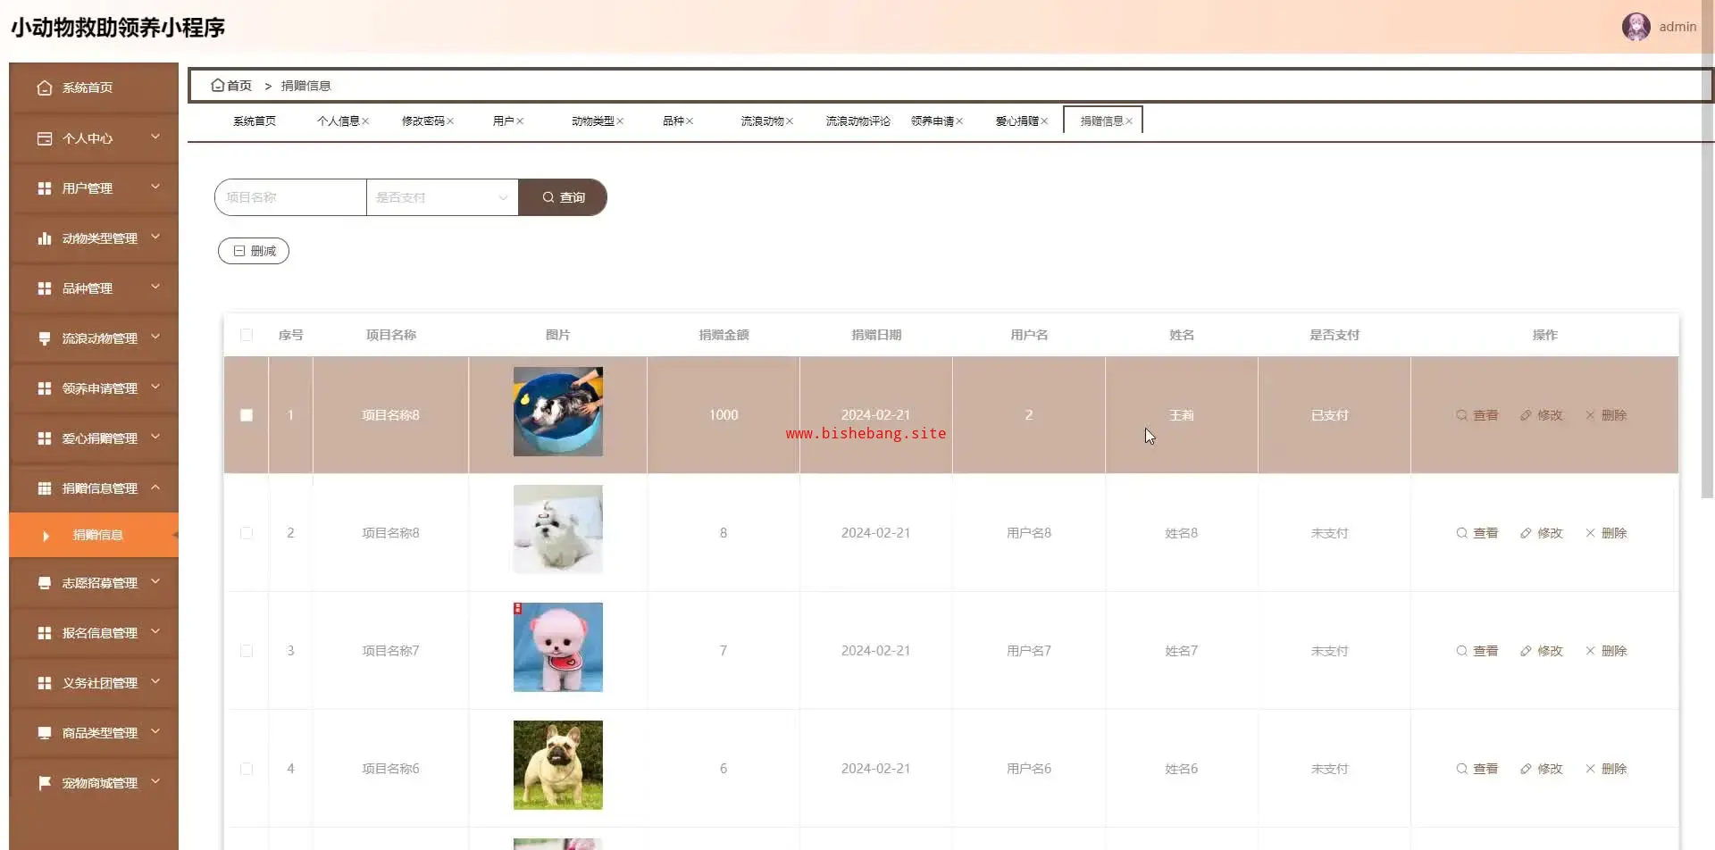View the record for 姓名6

click(x=1477, y=769)
